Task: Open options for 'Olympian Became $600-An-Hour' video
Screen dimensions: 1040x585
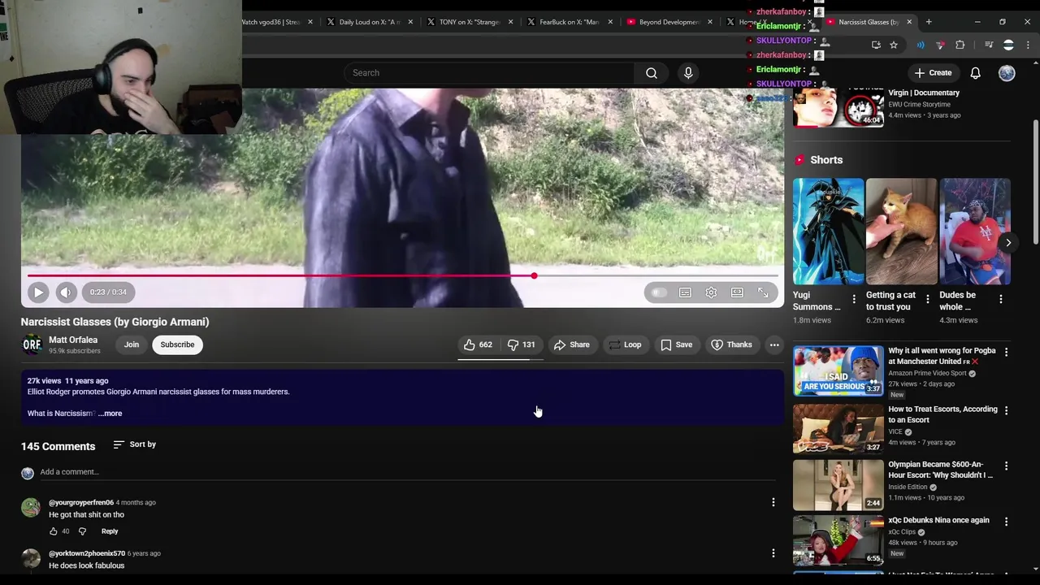Action: [1006, 466]
